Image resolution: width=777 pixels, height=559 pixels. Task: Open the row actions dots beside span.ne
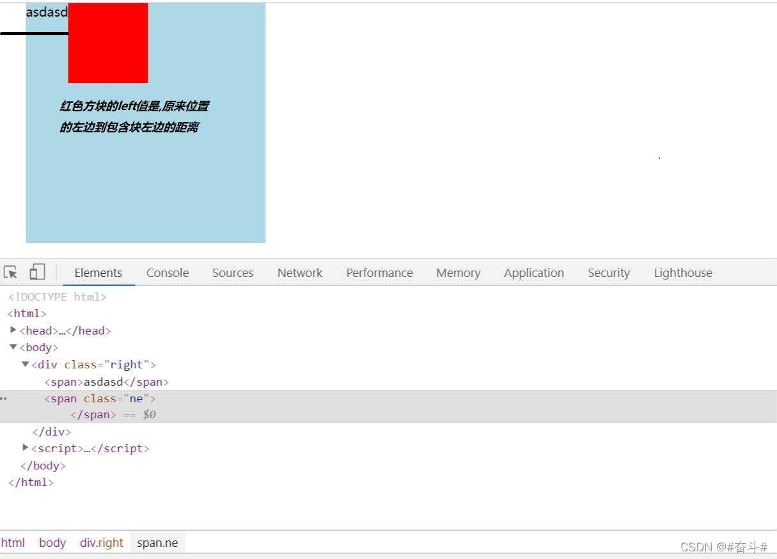[x=4, y=398]
